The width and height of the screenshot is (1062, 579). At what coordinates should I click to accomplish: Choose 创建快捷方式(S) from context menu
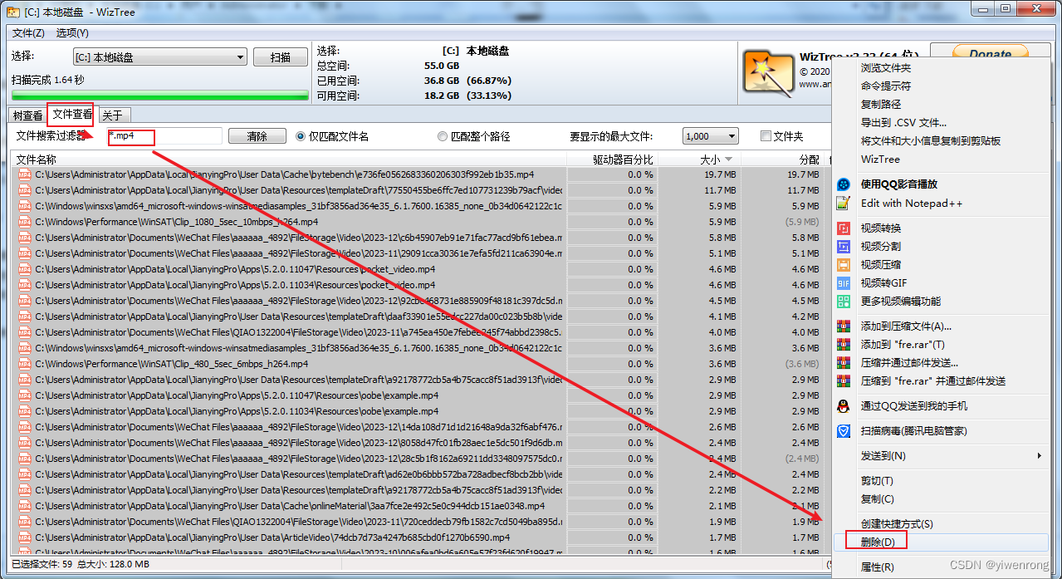pyautogui.click(x=897, y=524)
